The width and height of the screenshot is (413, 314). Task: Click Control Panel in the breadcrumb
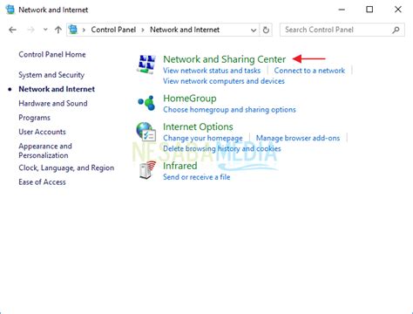(113, 30)
